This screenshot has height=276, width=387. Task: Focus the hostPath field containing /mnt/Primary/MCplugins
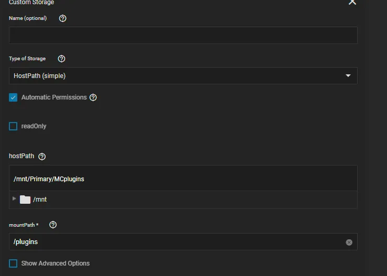183,179
